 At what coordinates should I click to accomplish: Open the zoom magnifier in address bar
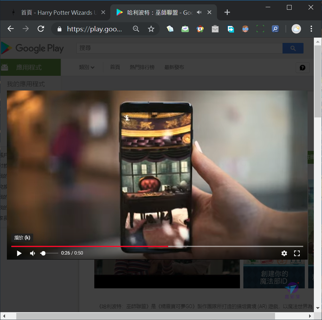click(x=136, y=29)
